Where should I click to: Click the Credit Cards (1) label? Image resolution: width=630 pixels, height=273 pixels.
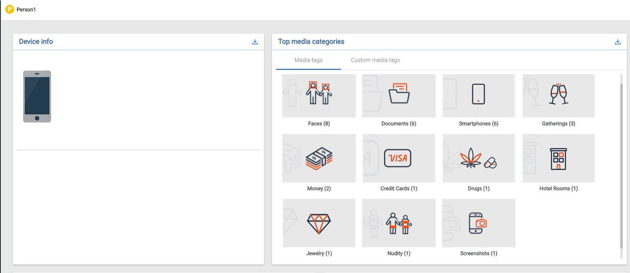399,188
